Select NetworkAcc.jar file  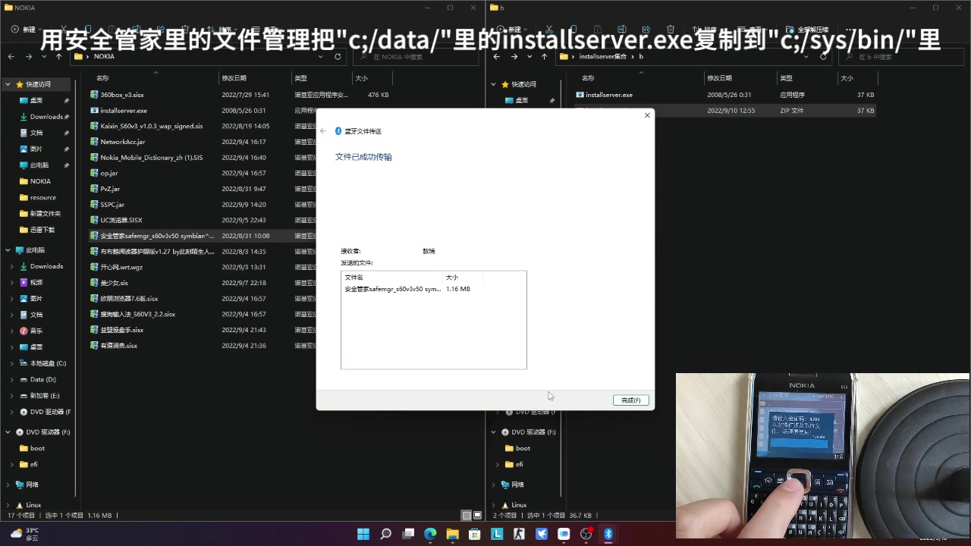point(122,142)
